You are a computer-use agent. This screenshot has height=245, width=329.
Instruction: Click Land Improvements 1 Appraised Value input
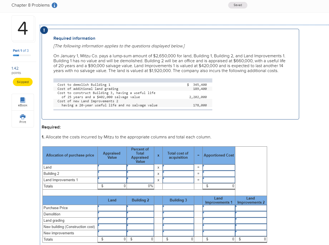[112, 180]
